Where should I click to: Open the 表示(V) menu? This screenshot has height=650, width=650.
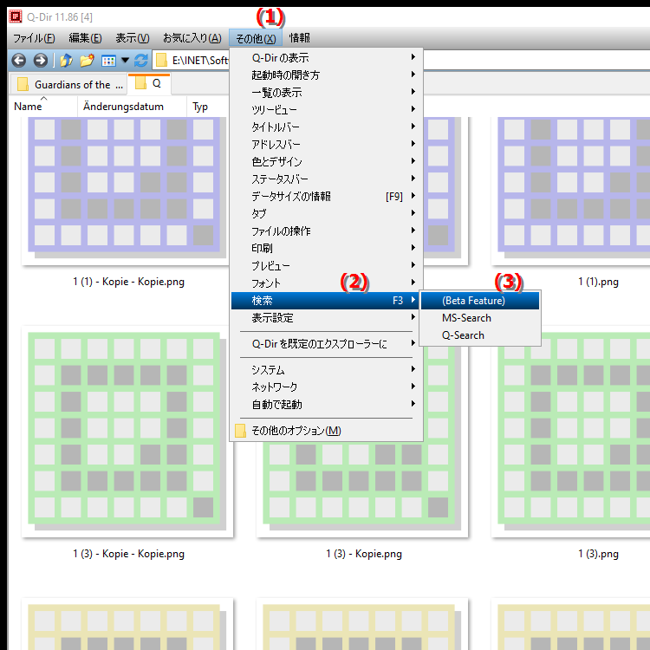[133, 38]
